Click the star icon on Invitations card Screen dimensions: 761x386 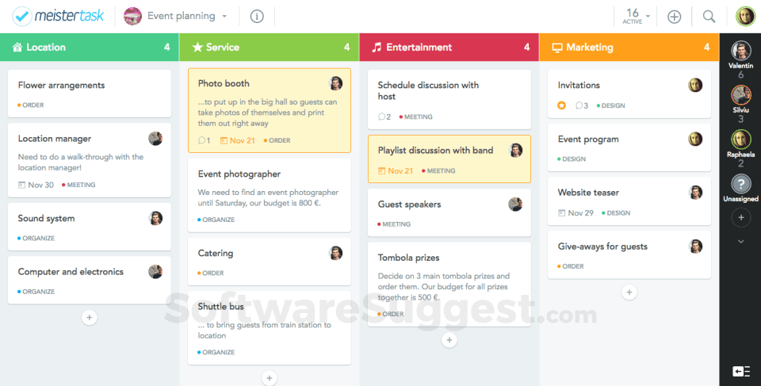(561, 105)
